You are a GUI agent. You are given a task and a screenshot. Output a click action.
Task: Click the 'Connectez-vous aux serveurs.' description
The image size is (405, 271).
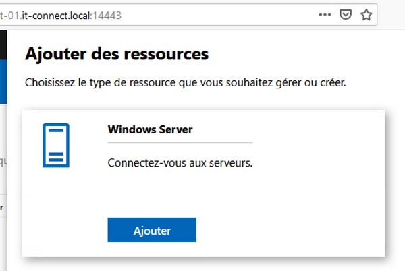[180, 163]
